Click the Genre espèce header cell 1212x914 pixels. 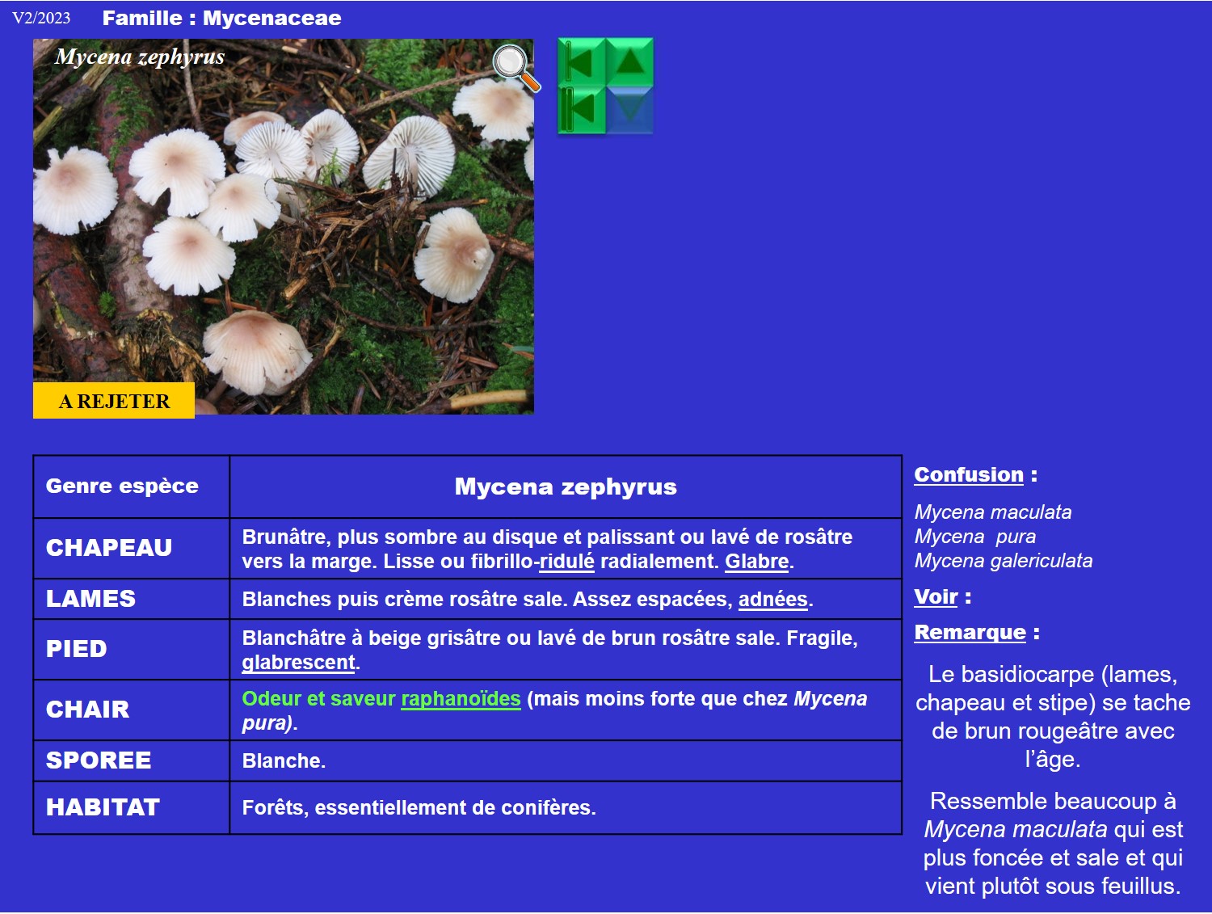pyautogui.click(x=131, y=486)
